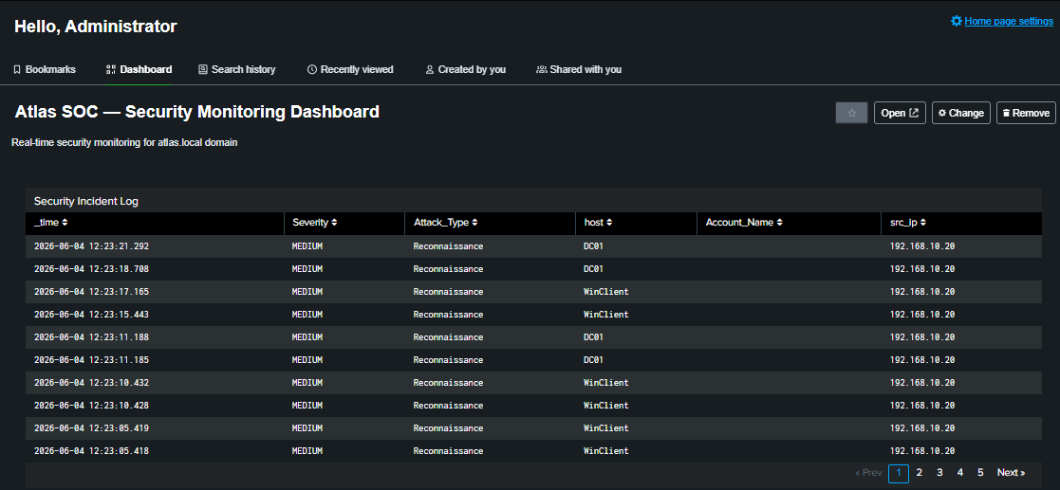
Task: Open Home page settings link
Action: (1009, 21)
